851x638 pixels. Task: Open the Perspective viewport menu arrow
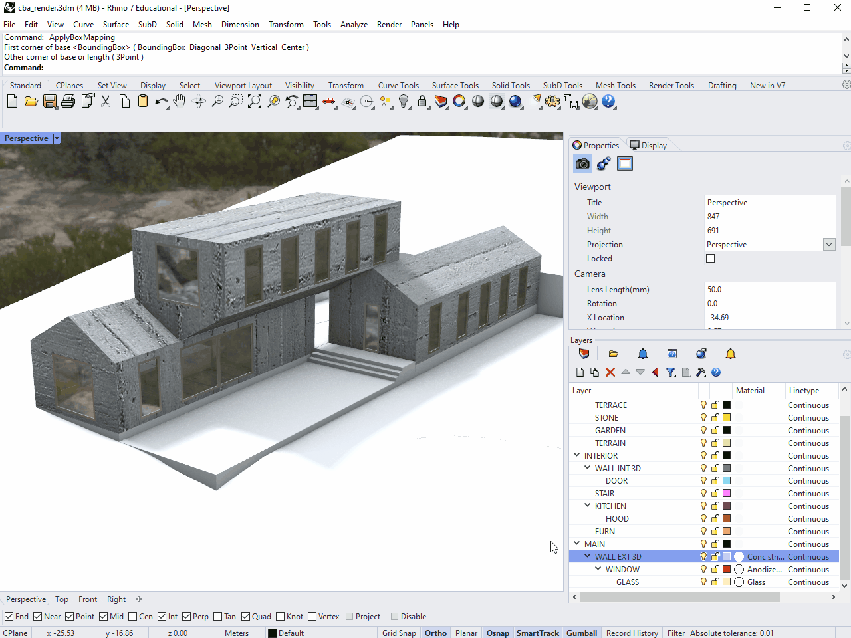coord(57,138)
